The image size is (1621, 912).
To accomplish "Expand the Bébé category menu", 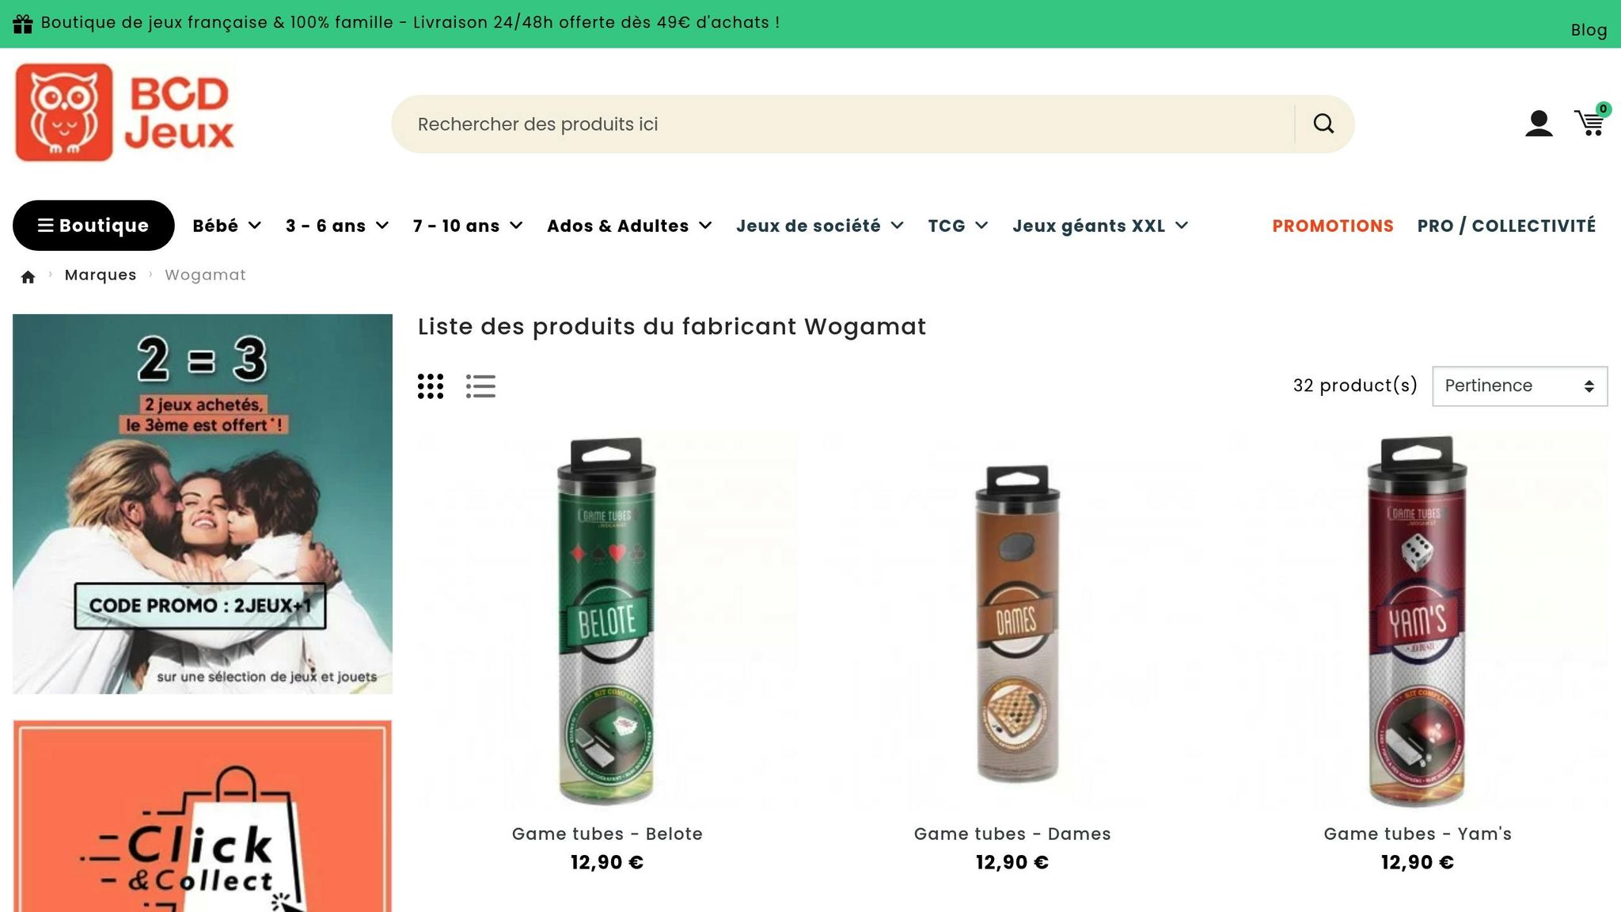I will [x=227, y=226].
